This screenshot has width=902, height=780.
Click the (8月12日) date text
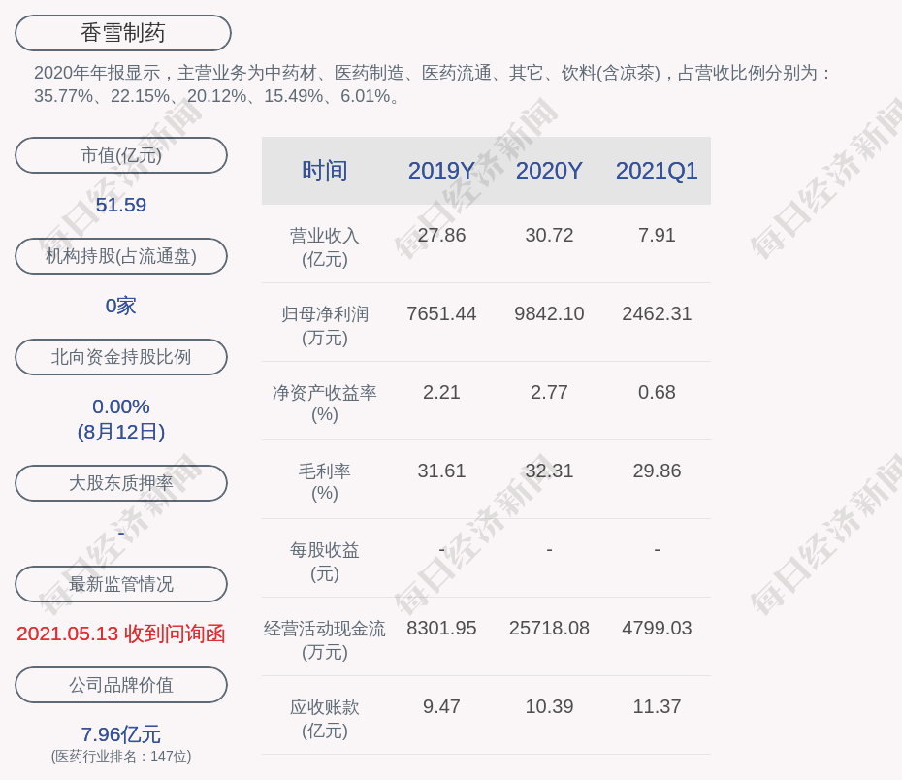point(121,432)
